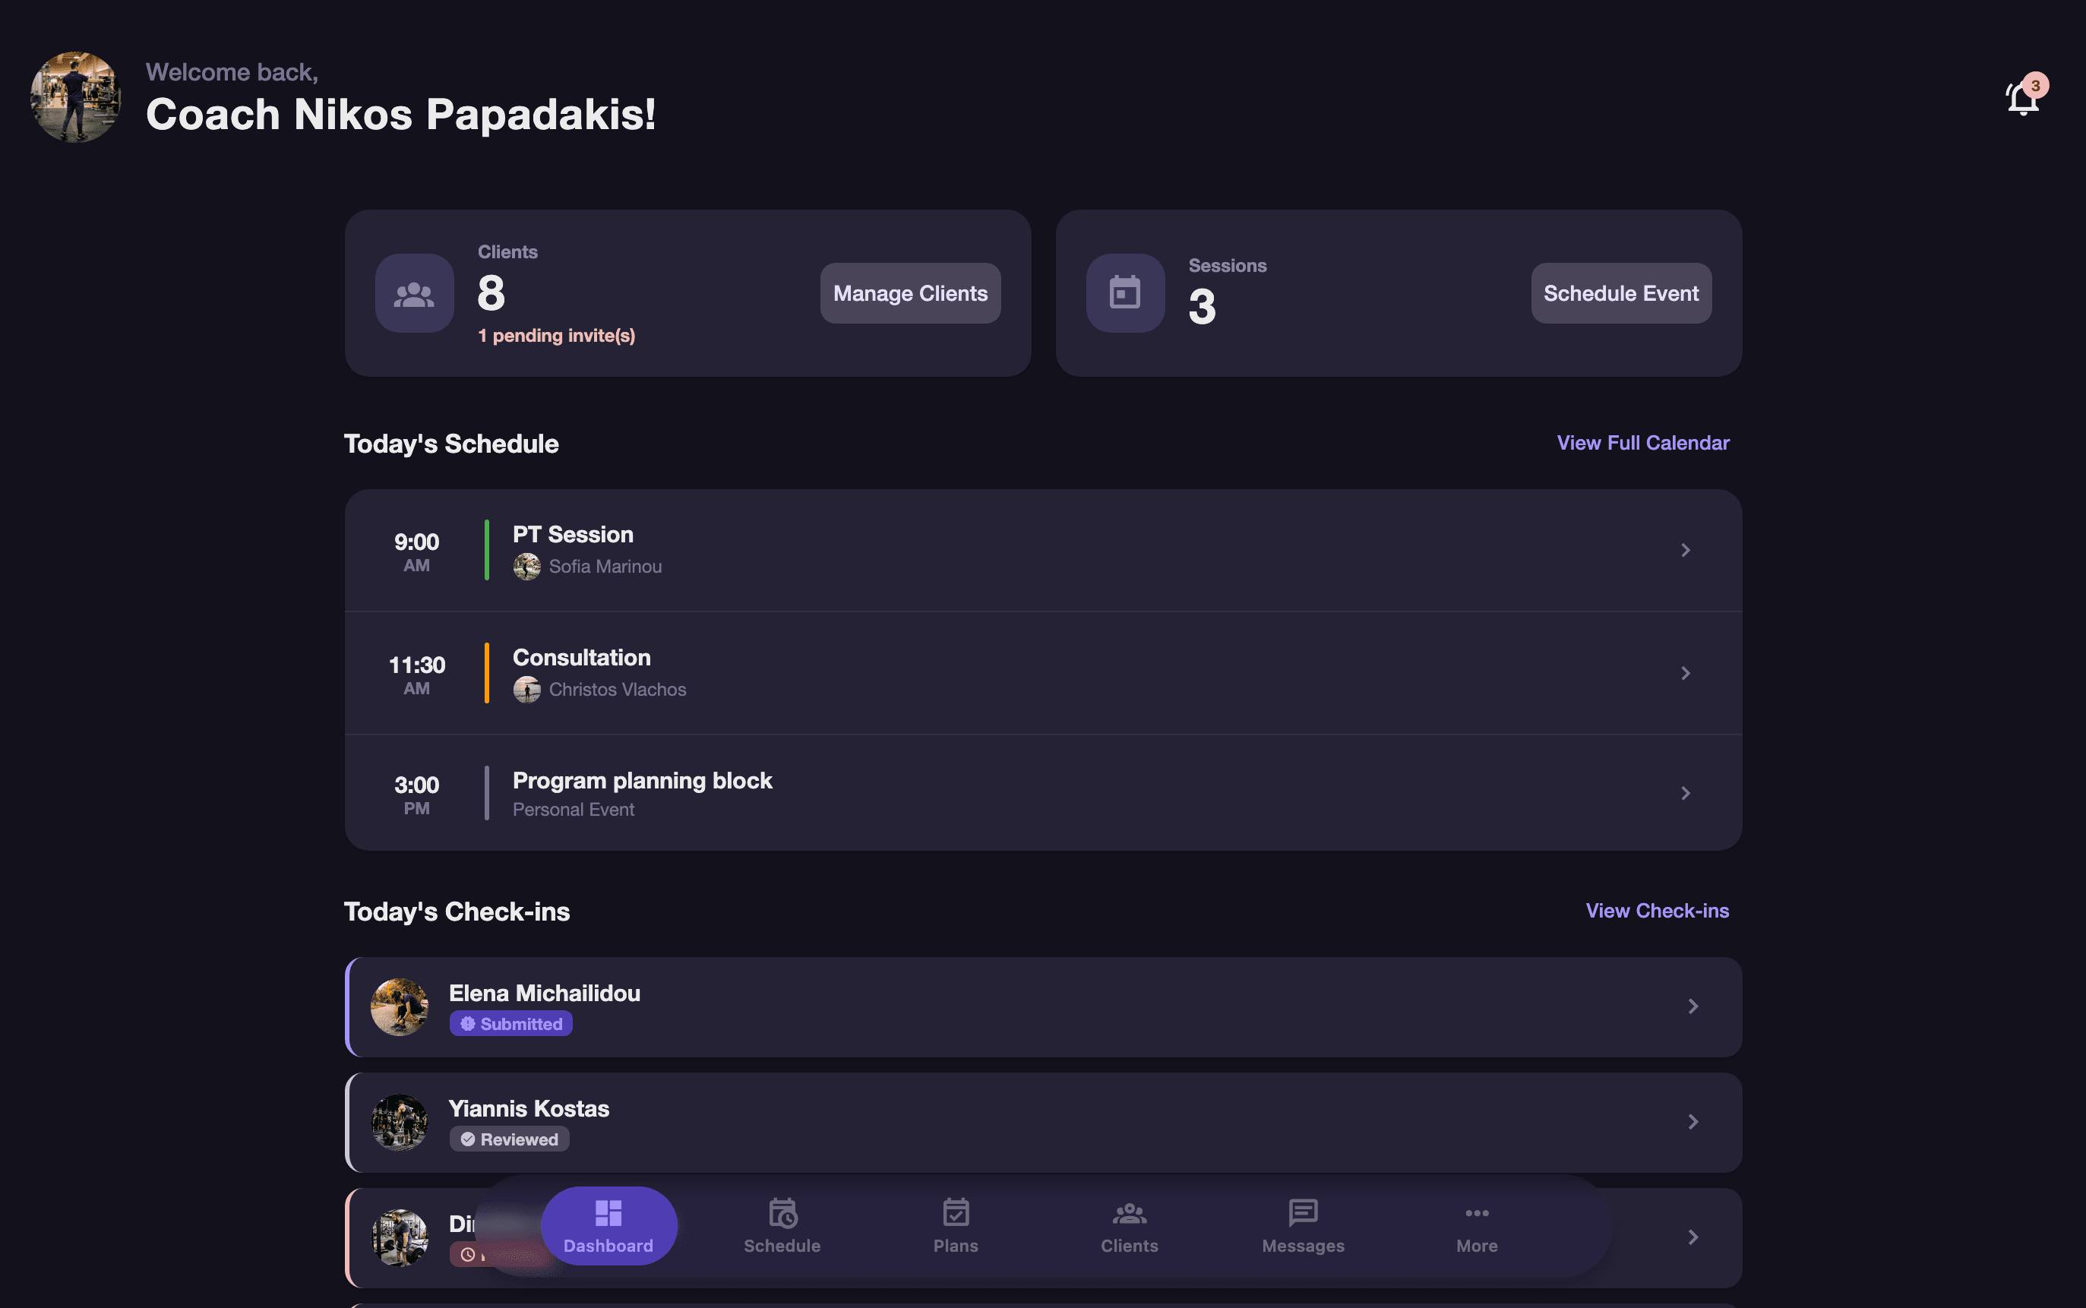The image size is (2086, 1308).
Task: Click the Manage Clients button
Action: point(910,293)
